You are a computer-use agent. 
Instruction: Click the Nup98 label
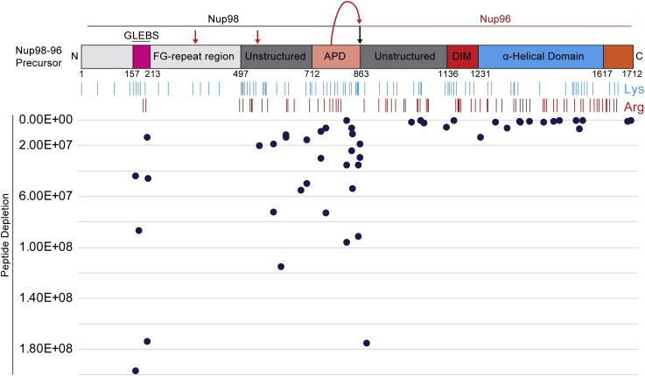click(223, 19)
